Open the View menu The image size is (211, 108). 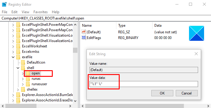(x=25, y=12)
